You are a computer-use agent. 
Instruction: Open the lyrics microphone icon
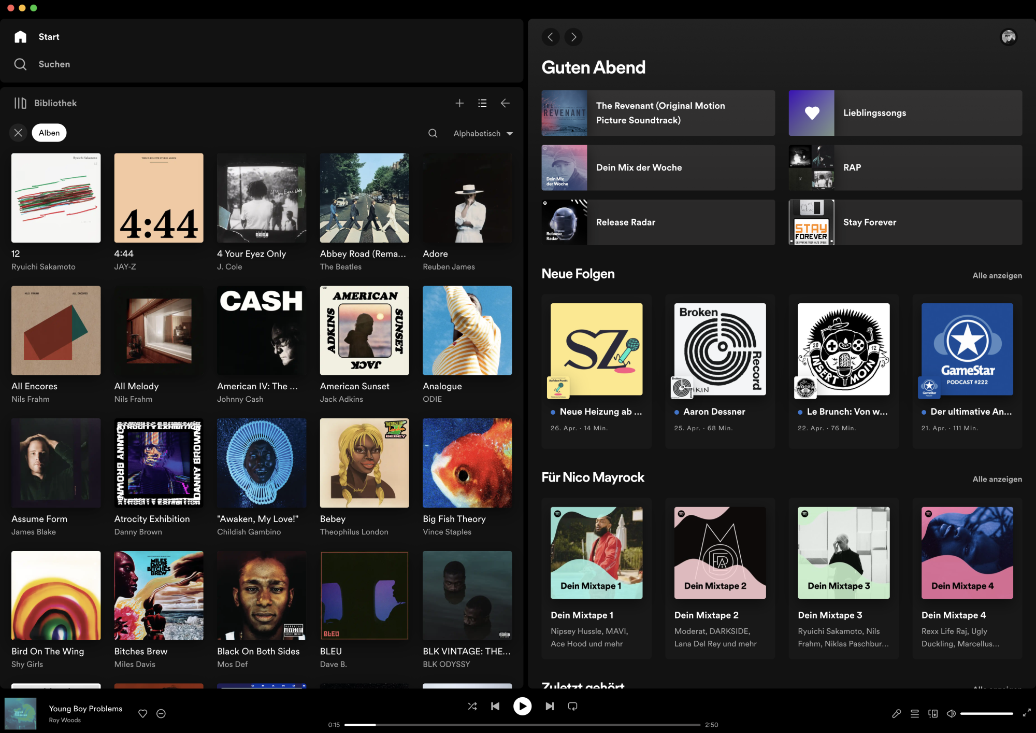point(896,714)
